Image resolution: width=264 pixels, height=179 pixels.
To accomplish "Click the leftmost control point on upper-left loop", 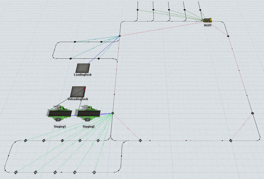I will 75,42.
